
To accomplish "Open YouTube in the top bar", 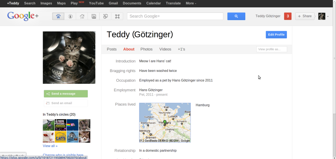I will pos(96,3).
